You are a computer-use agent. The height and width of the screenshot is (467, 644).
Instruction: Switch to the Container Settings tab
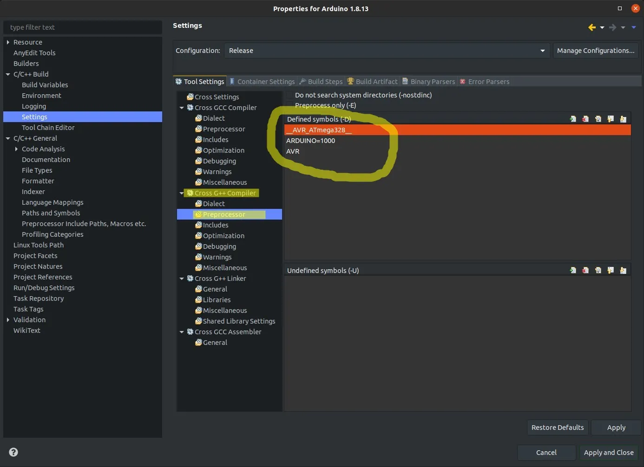point(263,82)
